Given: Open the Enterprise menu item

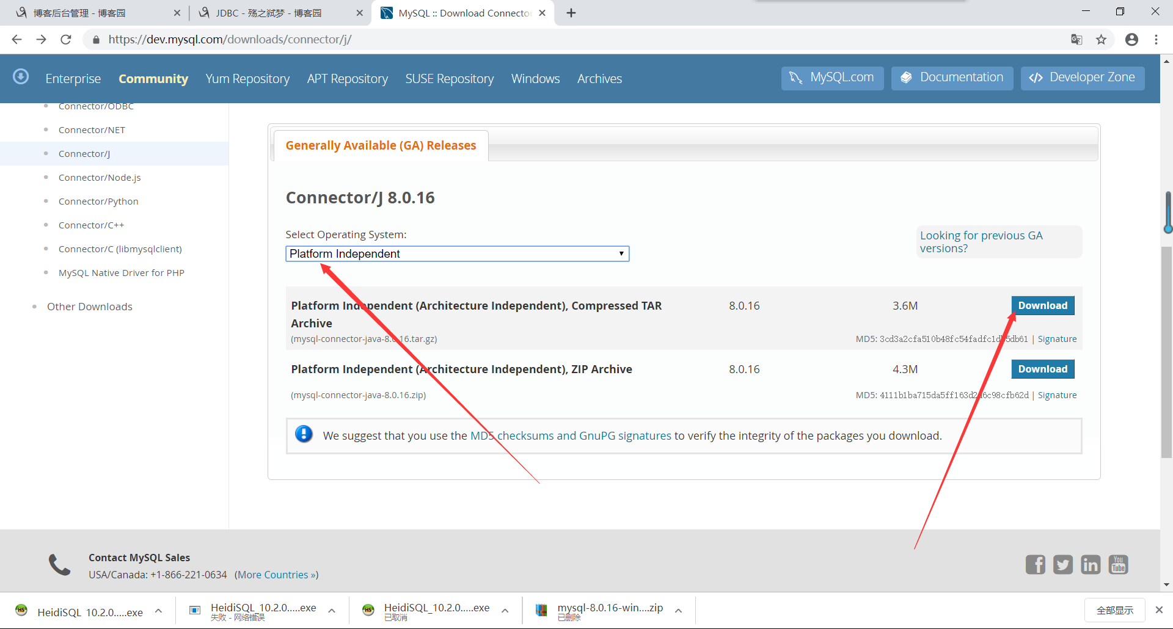Looking at the screenshot, I should click(73, 79).
